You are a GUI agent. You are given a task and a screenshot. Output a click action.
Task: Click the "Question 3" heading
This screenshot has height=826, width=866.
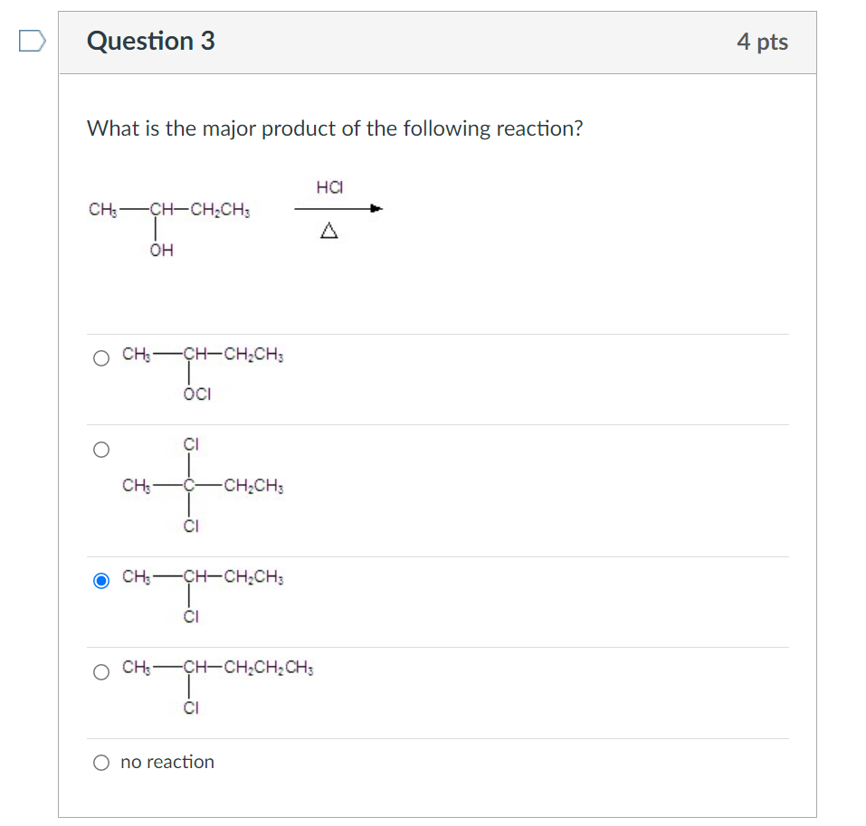[151, 42]
